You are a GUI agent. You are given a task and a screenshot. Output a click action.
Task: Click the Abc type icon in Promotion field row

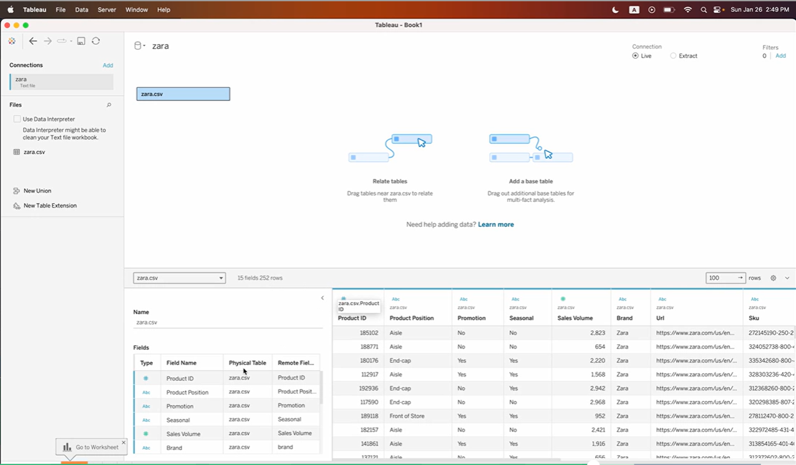[x=146, y=406]
